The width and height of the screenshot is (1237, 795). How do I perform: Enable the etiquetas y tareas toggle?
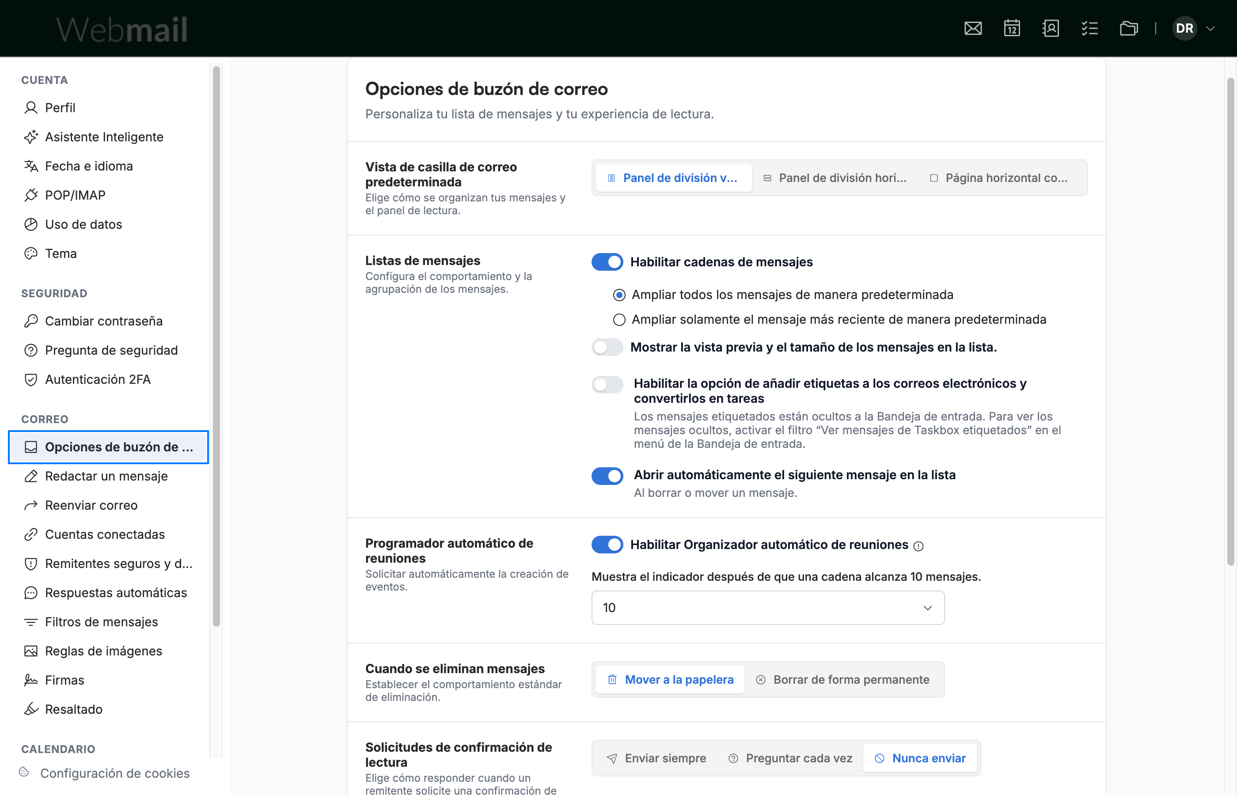tap(607, 385)
